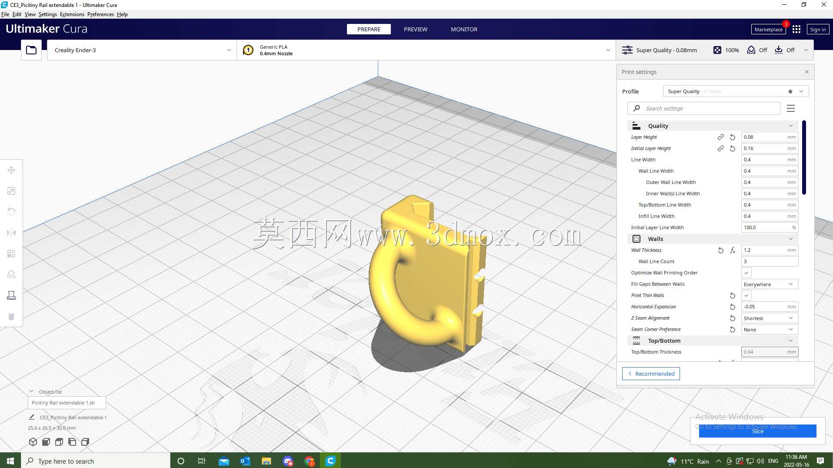
Task: Switch to top view cube icon
Action: pos(59,442)
